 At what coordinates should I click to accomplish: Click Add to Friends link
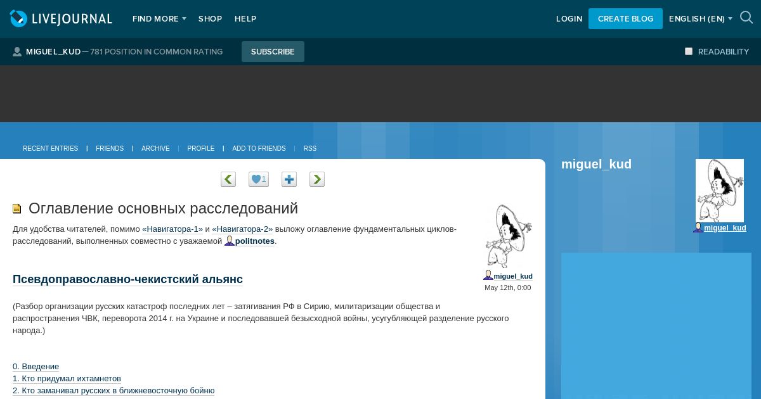pyautogui.click(x=259, y=148)
